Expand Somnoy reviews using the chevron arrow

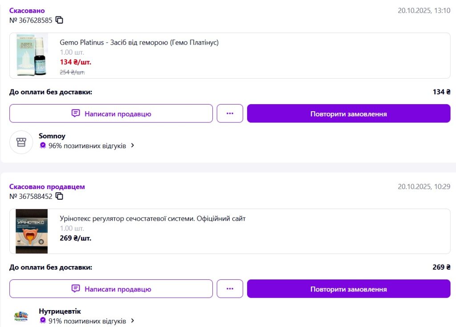click(x=132, y=145)
